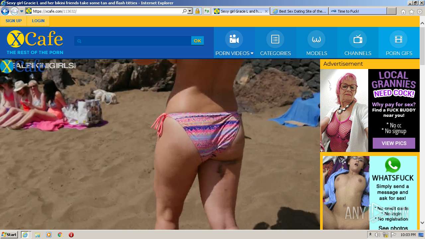Click the WhatsApp-style ad logo
This screenshot has width=425, height=239.
click(393, 165)
